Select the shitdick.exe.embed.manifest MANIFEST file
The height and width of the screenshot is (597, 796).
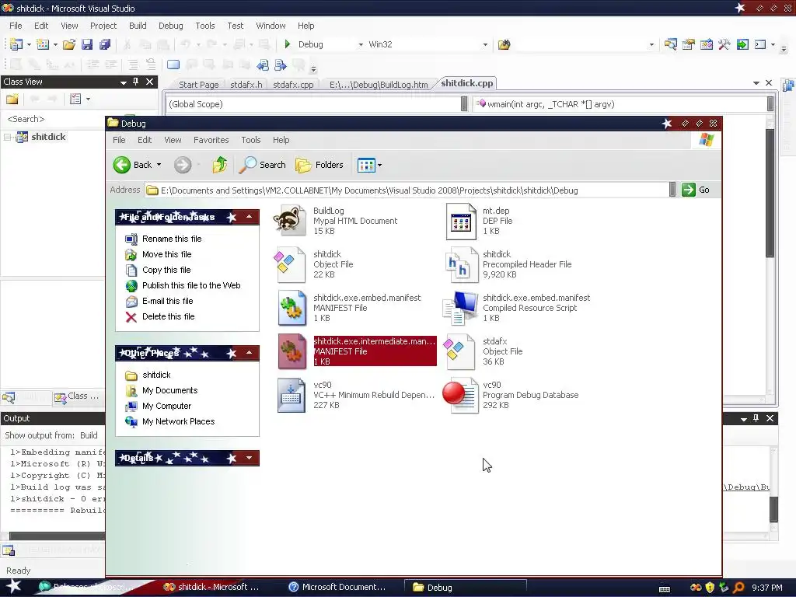click(349, 308)
